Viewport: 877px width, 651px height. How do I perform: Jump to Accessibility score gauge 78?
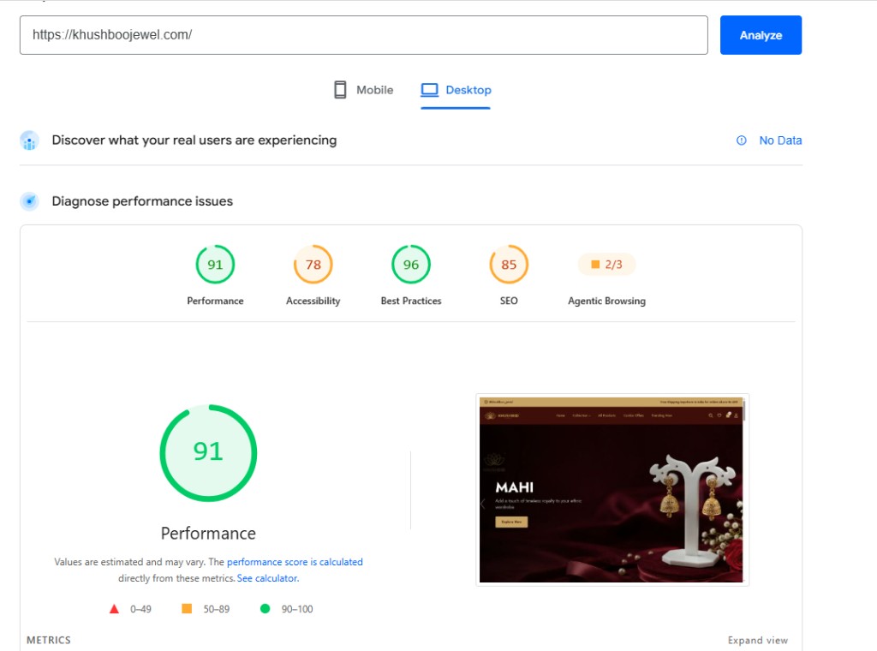click(x=313, y=265)
